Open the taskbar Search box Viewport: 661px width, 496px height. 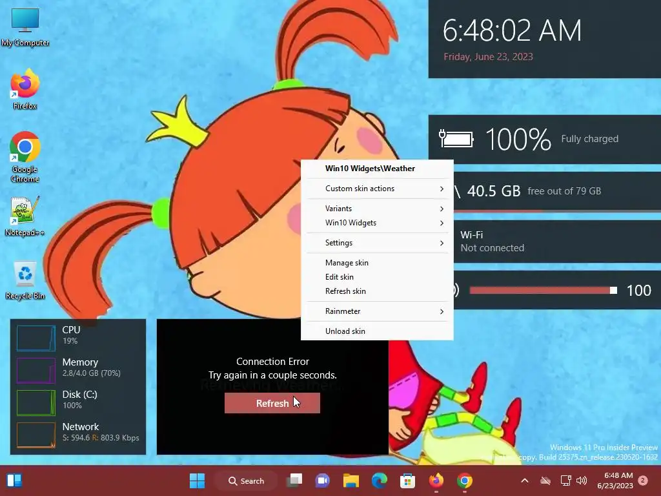pyautogui.click(x=246, y=480)
